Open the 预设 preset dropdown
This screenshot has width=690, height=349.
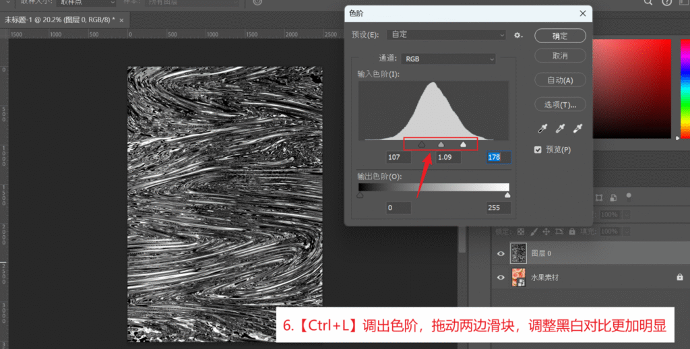pos(447,35)
